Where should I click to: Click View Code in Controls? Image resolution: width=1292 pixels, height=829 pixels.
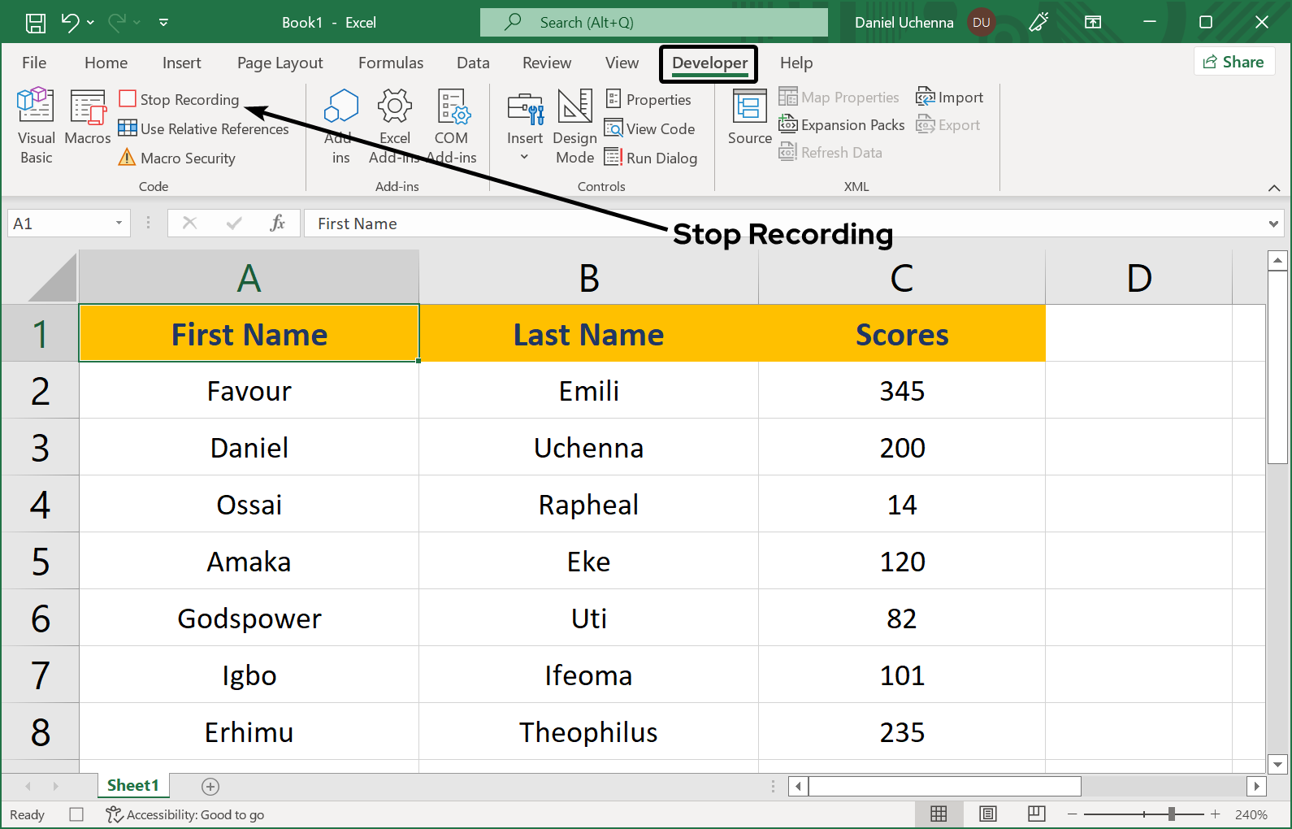(650, 129)
